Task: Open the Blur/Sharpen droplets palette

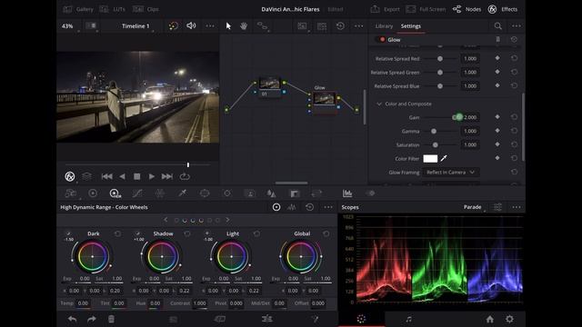Action: pos(271,193)
